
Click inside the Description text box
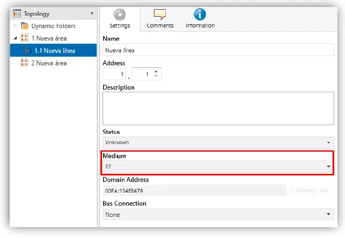tap(218, 108)
